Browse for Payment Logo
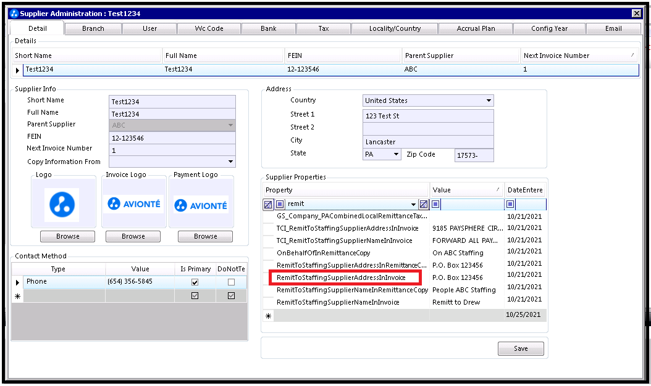Screen dimensions: 651x386 pyautogui.click(x=206, y=236)
